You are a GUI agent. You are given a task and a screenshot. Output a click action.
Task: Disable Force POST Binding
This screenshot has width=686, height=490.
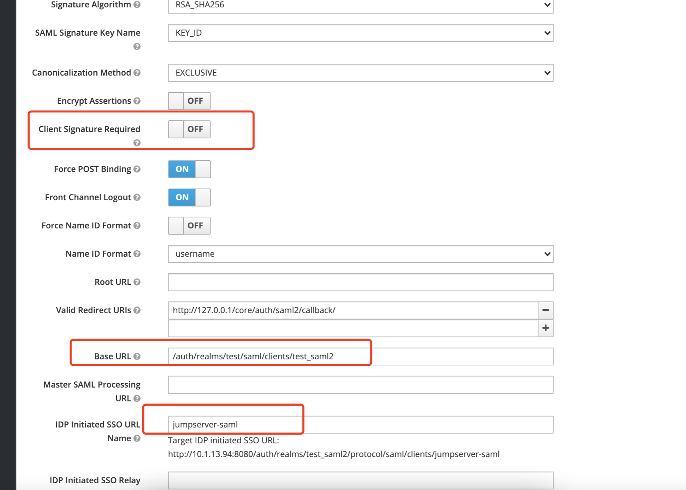coord(189,169)
